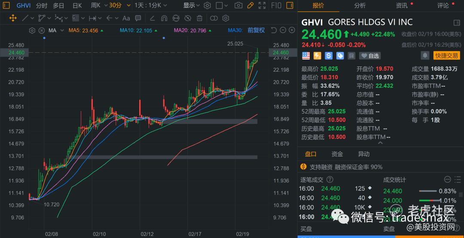Toggle the magnet snap mode

click(164, 18)
